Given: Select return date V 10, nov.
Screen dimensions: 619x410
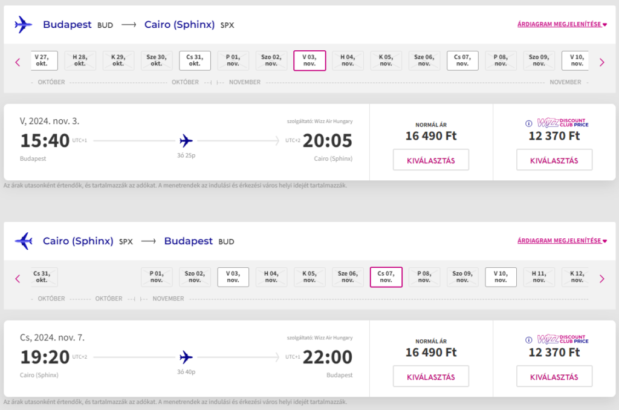Looking at the screenshot, I should pyautogui.click(x=501, y=277).
